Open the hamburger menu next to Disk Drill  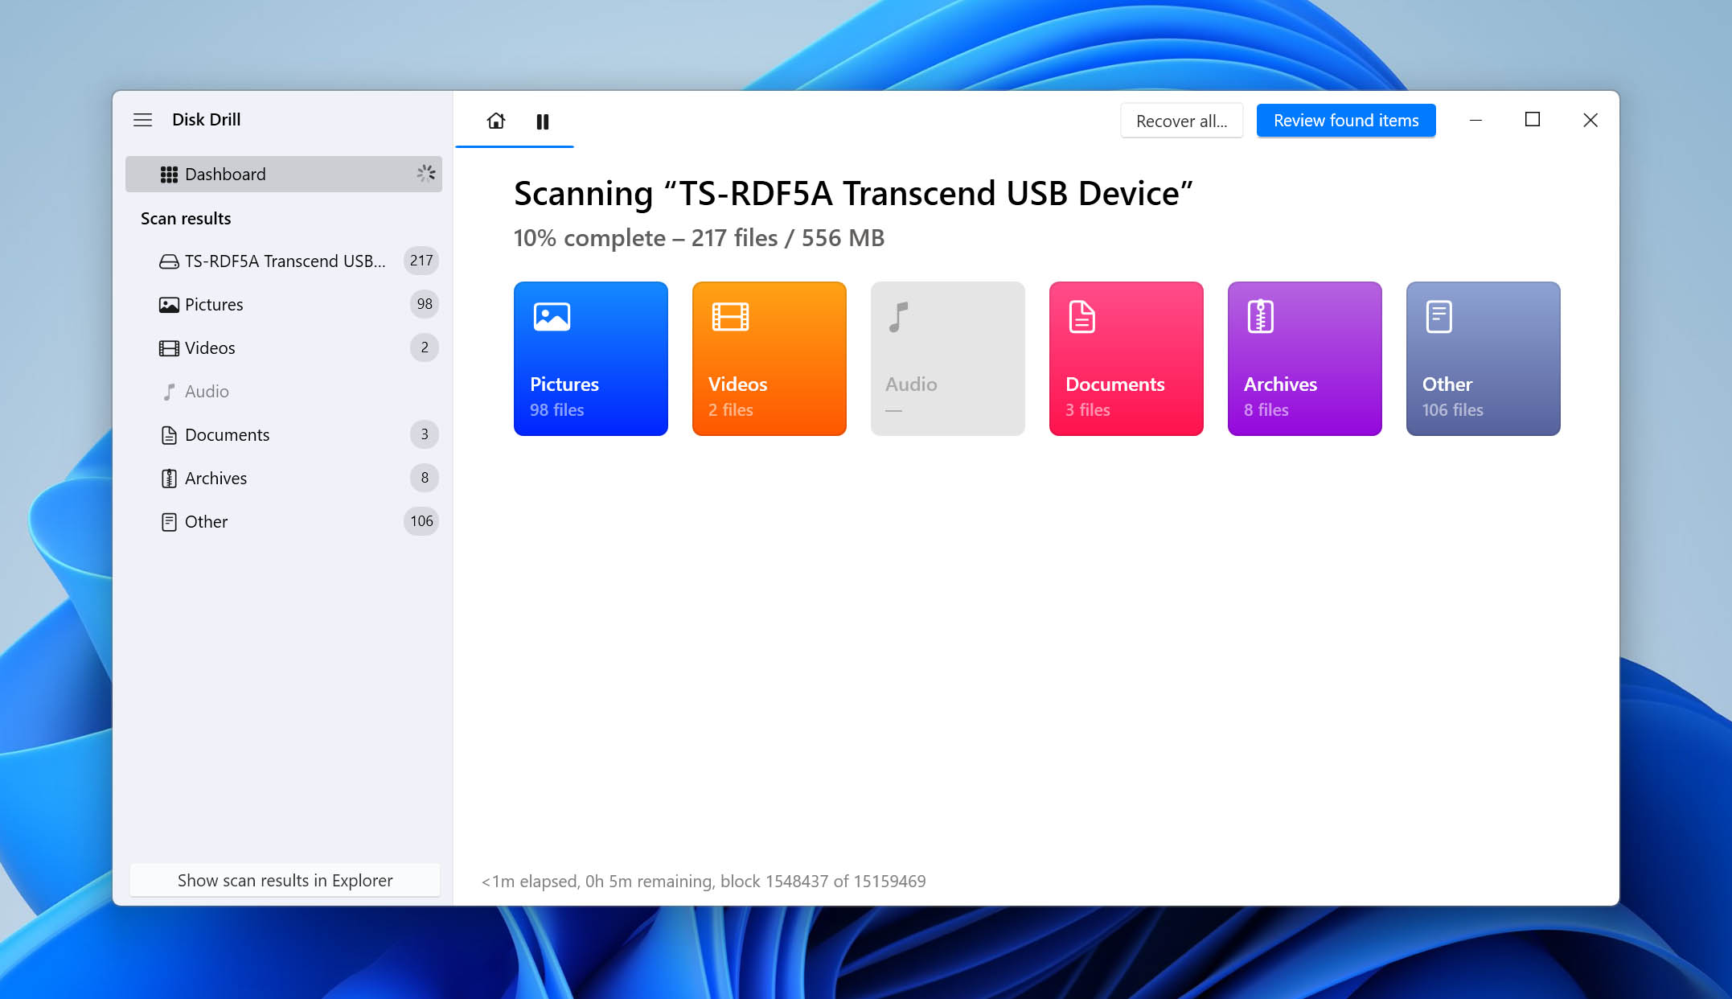(142, 120)
